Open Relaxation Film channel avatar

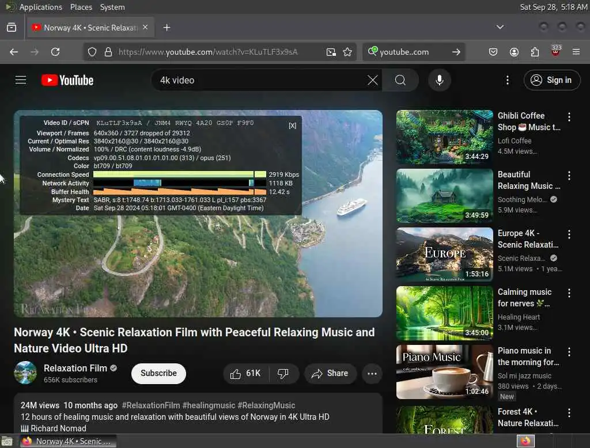click(x=25, y=373)
